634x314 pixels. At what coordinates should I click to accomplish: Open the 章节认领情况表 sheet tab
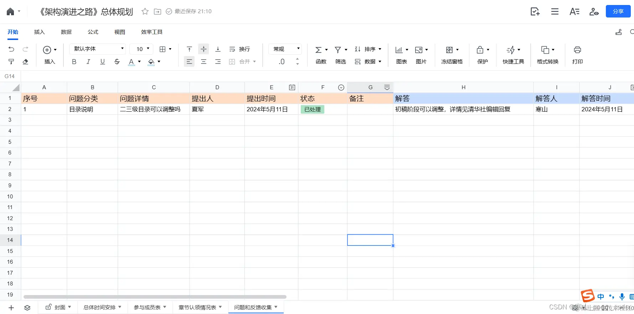pyautogui.click(x=200, y=307)
